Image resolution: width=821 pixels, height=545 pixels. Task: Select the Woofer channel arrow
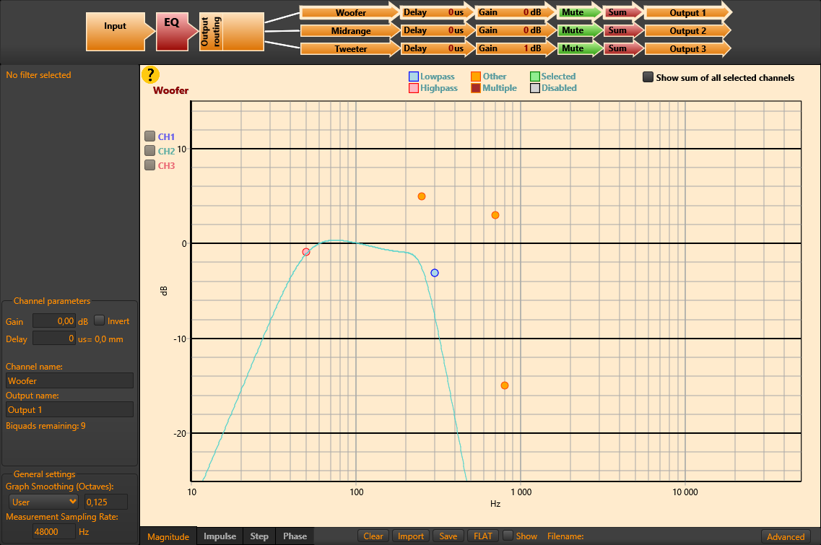click(x=349, y=12)
